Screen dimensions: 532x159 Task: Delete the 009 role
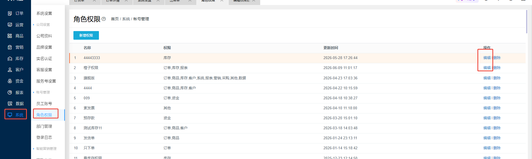pyautogui.click(x=497, y=98)
